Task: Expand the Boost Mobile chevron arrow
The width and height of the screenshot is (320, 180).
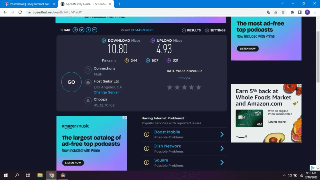Action: point(222,134)
